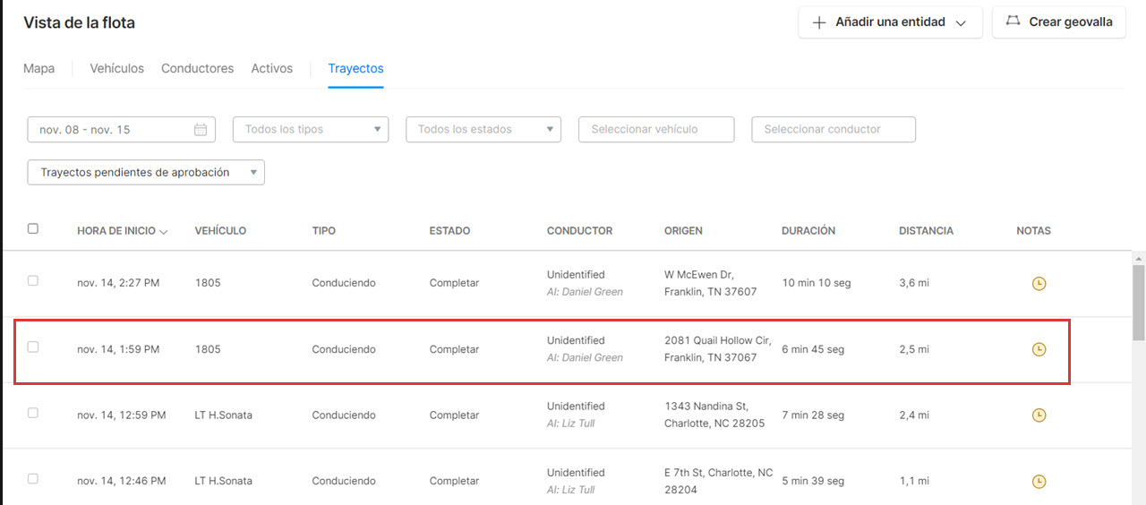Expand Trayectos pendientes de aprobación dropdown
1146x505 pixels.
(146, 173)
